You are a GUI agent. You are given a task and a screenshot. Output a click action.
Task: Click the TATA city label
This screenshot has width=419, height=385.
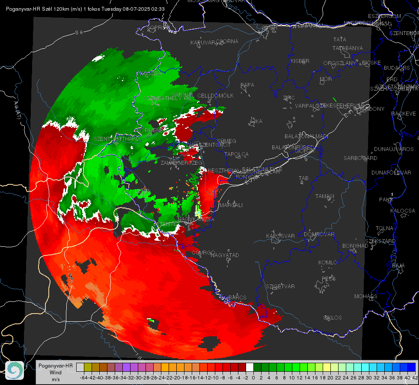(340, 39)
